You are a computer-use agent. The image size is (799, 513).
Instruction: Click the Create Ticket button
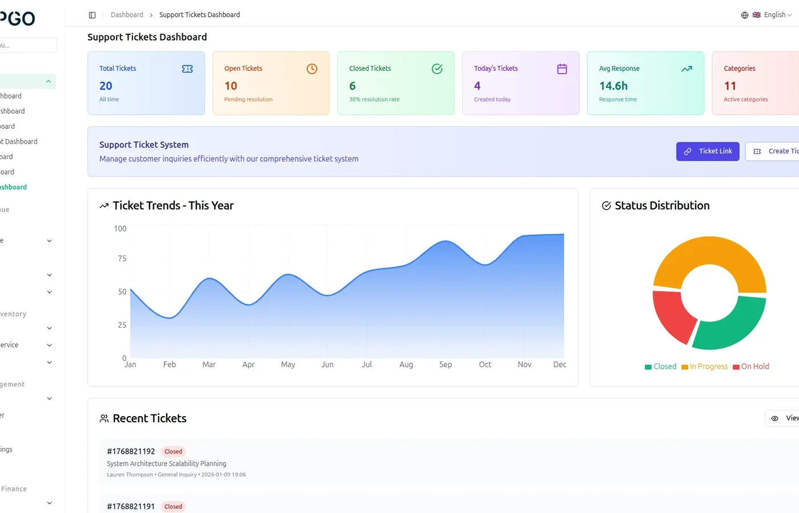point(772,152)
